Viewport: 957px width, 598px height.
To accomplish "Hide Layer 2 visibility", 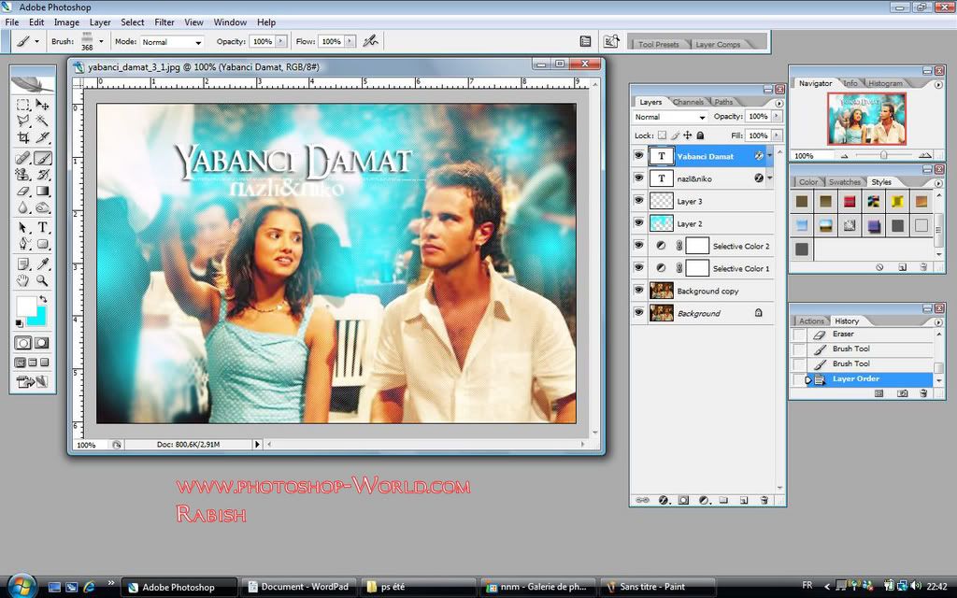I will (x=638, y=222).
